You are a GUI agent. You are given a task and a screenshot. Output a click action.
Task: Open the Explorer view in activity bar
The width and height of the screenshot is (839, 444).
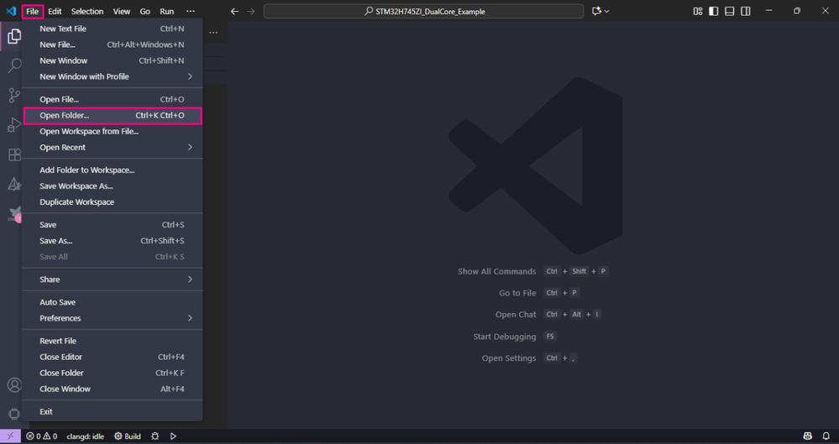click(14, 36)
